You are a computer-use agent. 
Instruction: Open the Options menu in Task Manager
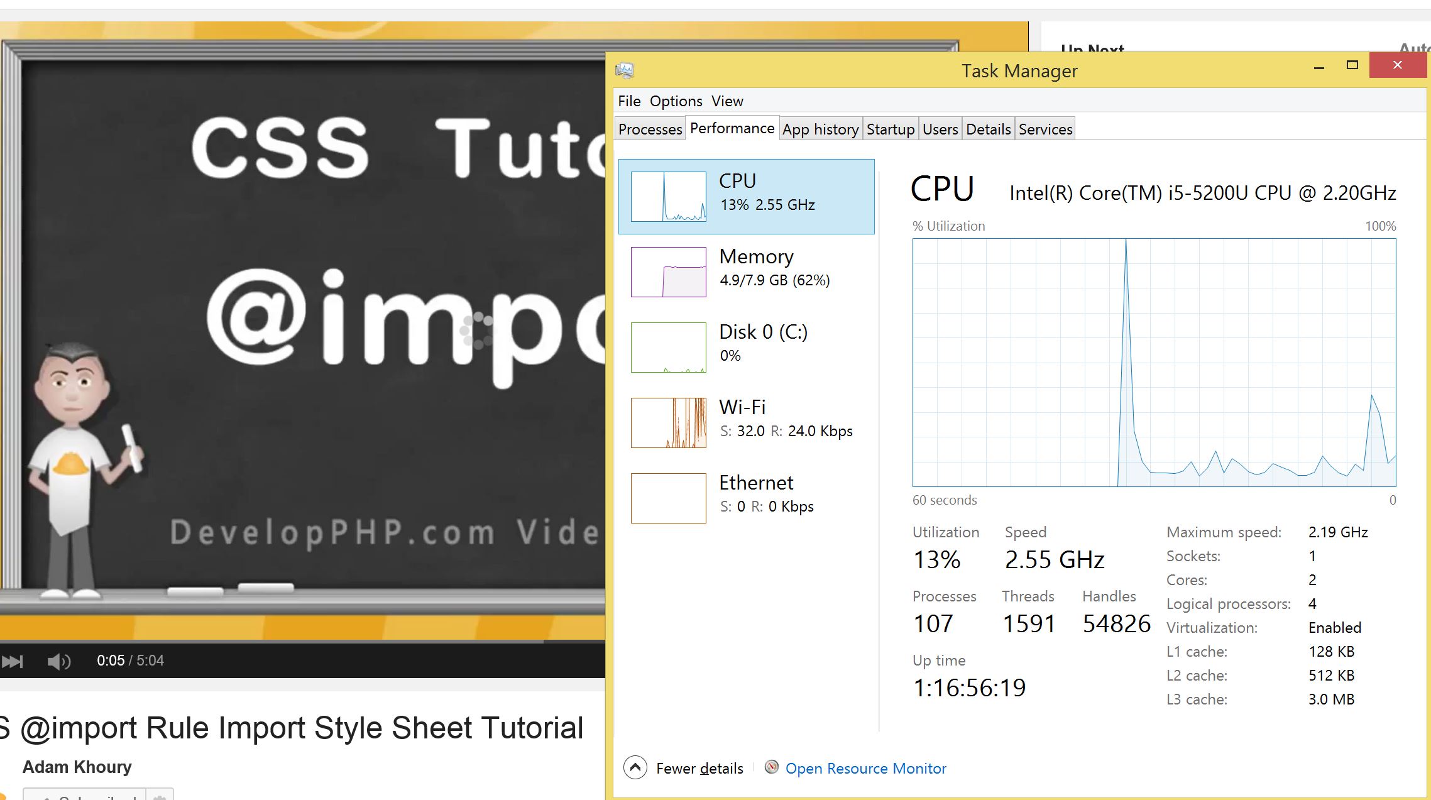click(x=676, y=101)
